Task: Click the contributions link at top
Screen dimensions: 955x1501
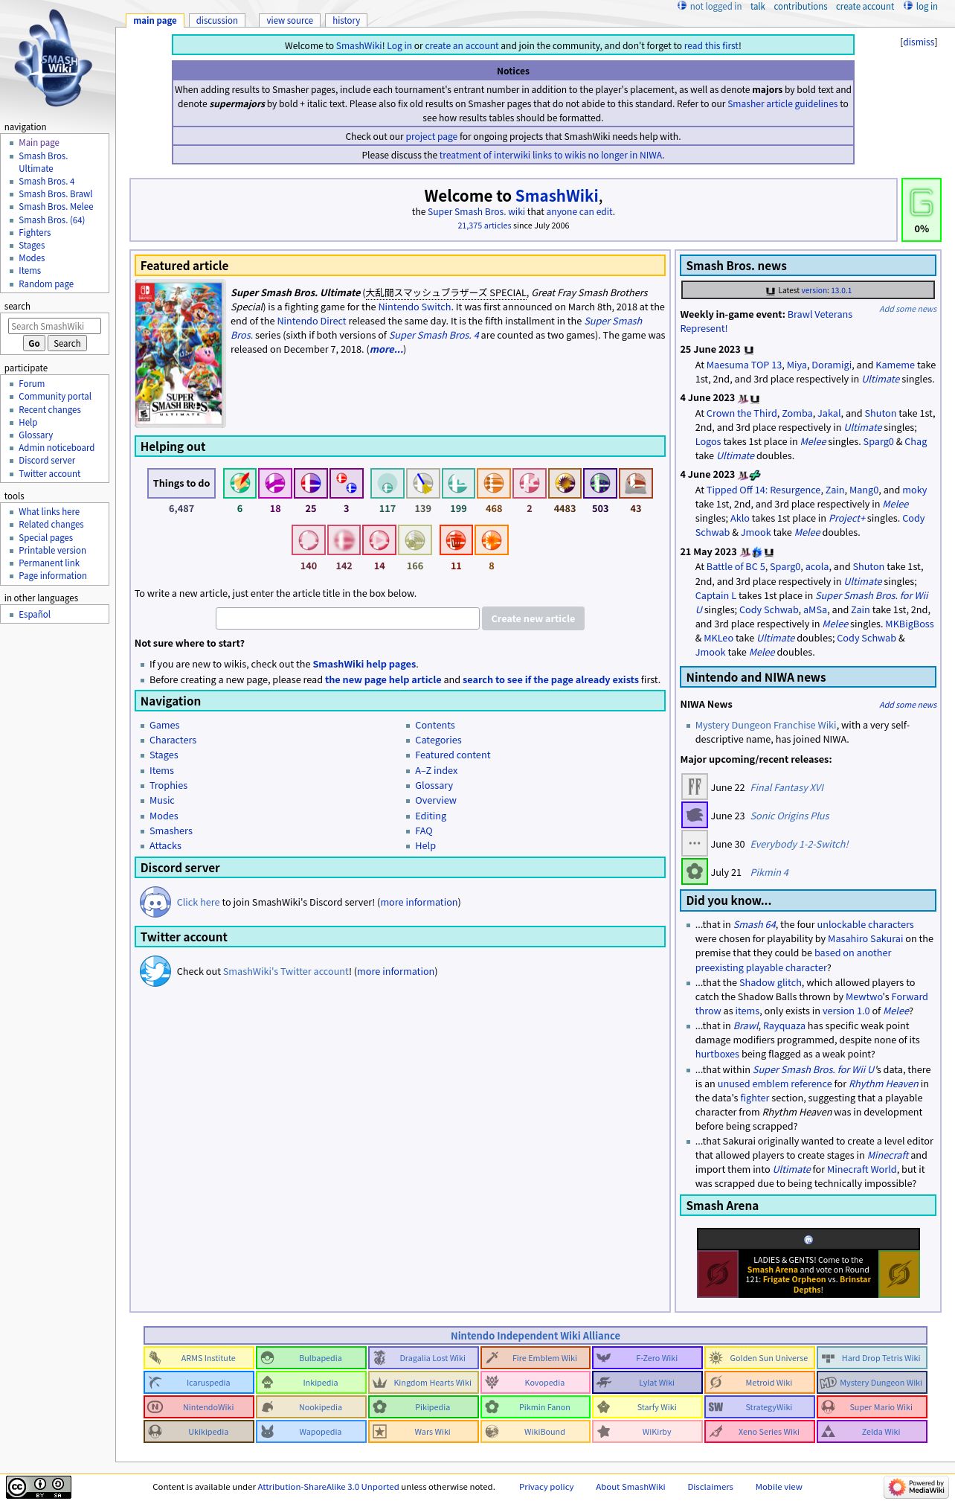Action: pos(800,7)
